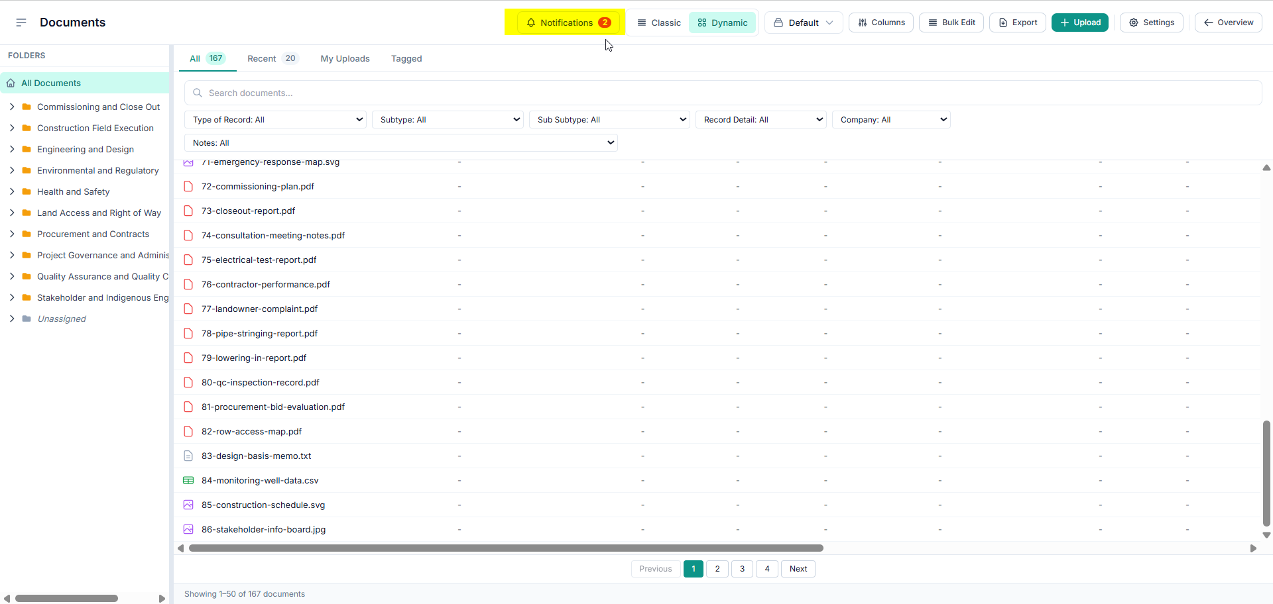Click the PDF icon of 72-commissioning-plan.pdf
This screenshot has height=604, width=1273.
188,187
